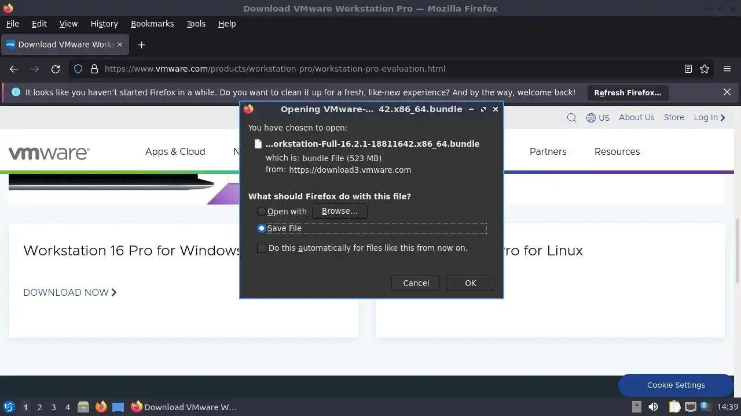Click the About Us link
The image size is (741, 416).
637,118
